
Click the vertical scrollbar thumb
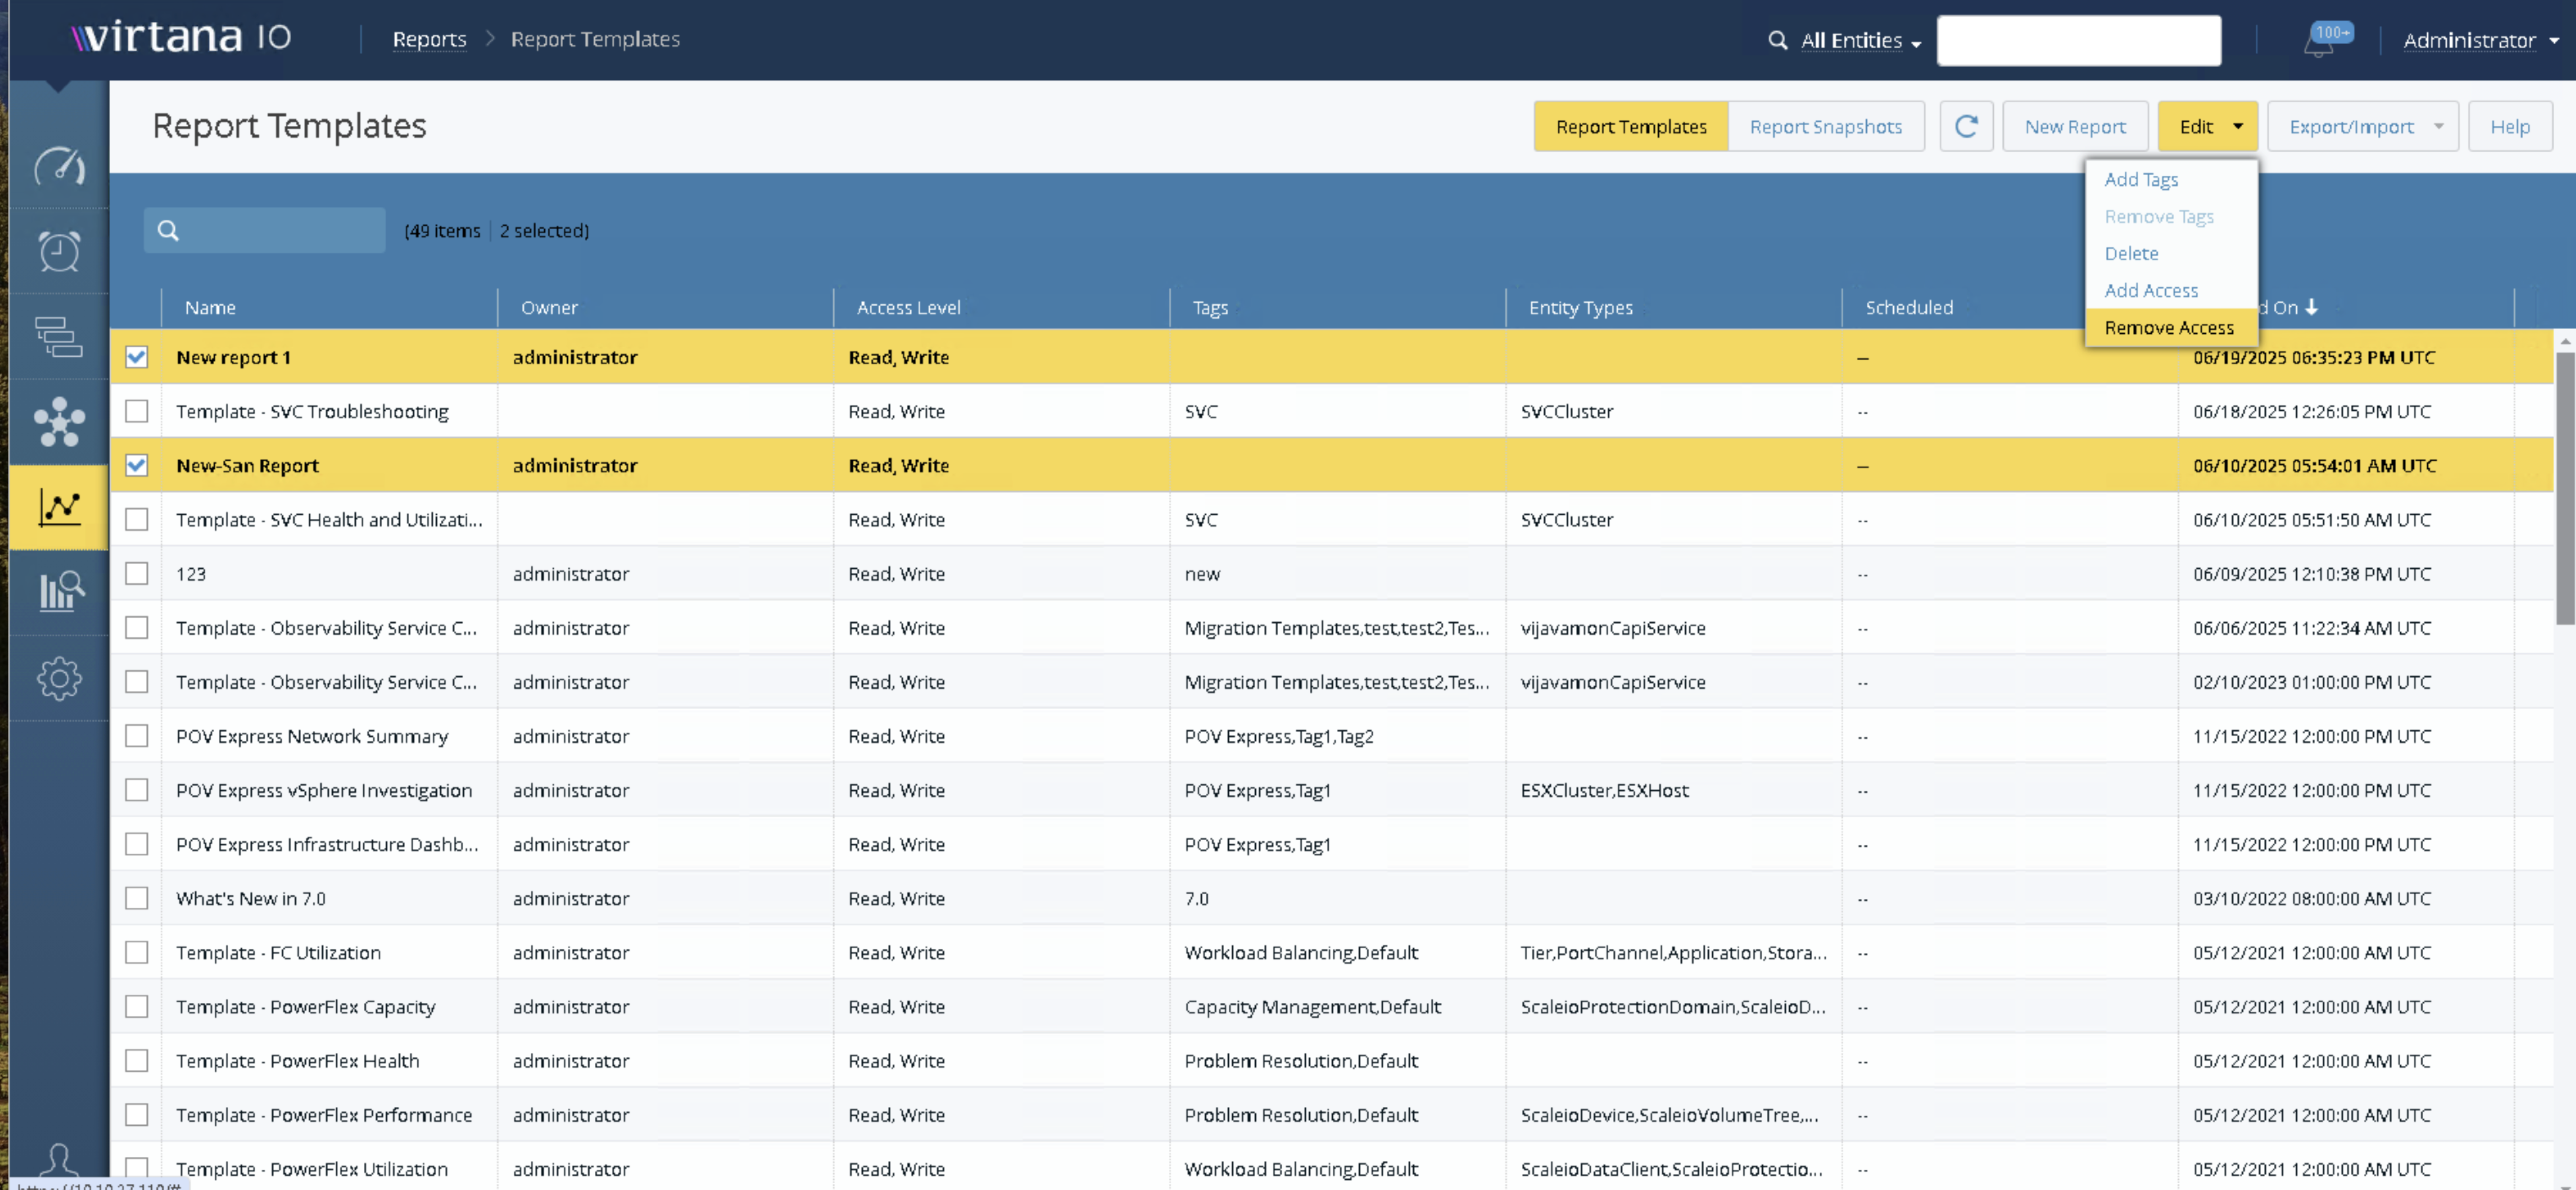[2565, 488]
